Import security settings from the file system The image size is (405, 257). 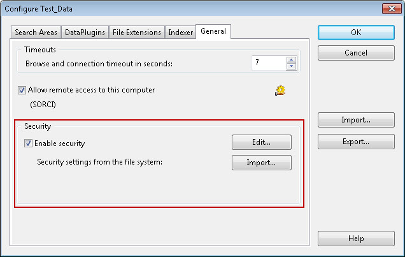point(261,163)
